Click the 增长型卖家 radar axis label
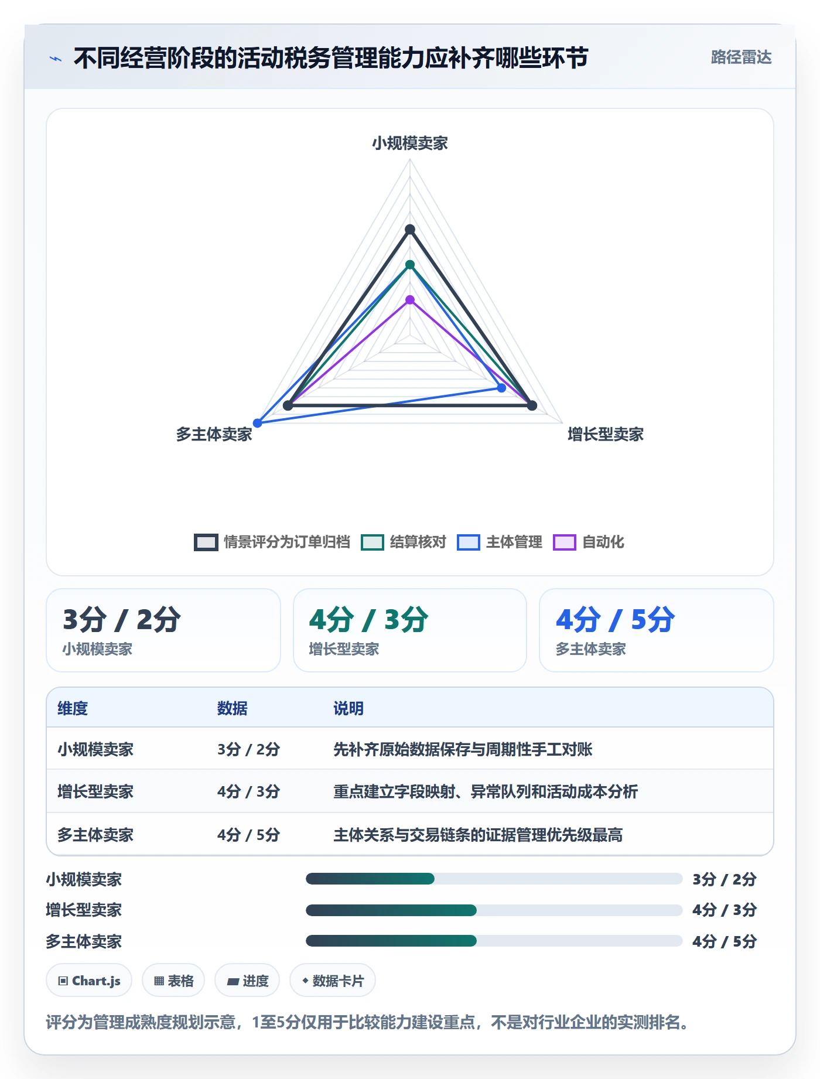Viewport: 820px width, 1079px height. pos(606,435)
